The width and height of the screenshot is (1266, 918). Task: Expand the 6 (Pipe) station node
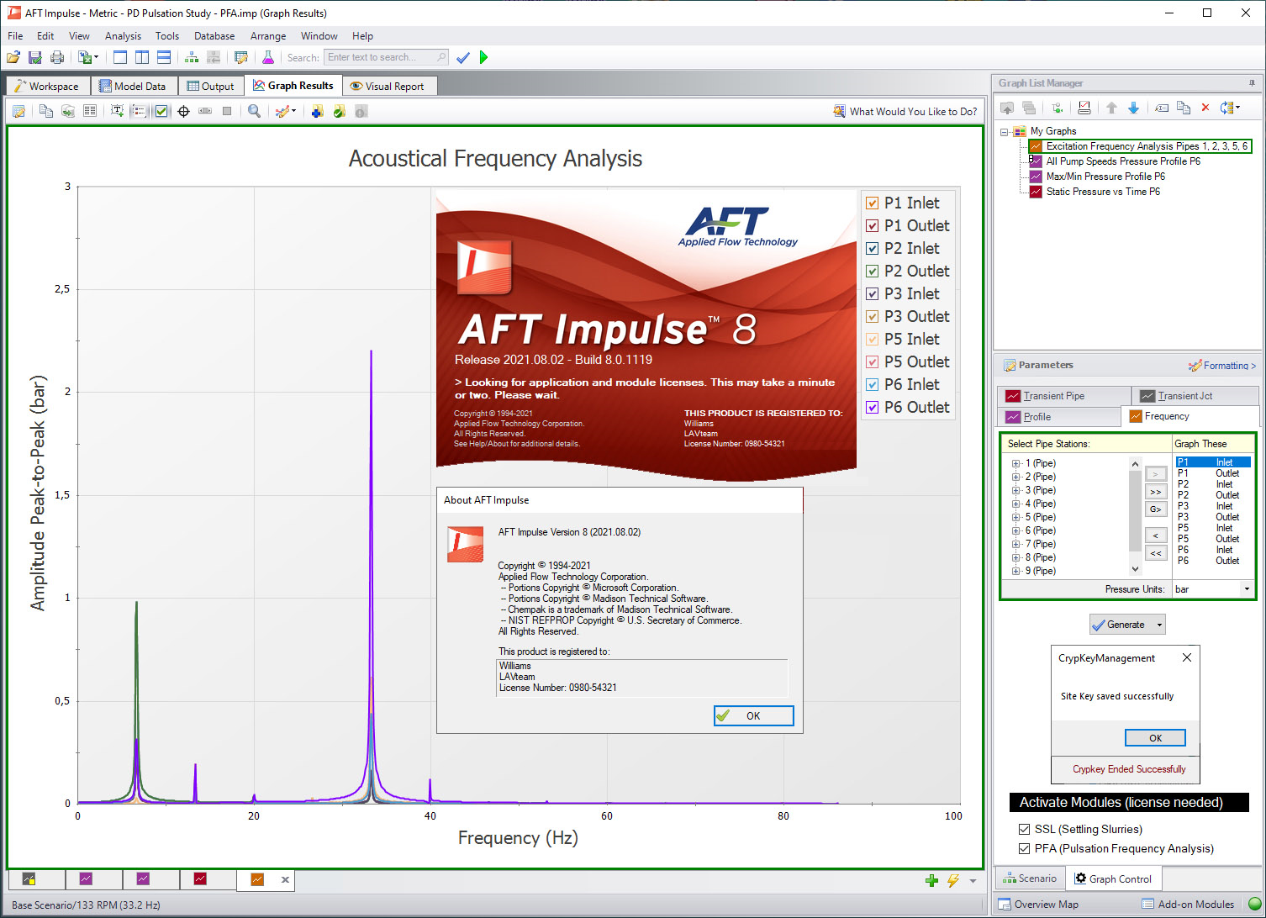1015,530
